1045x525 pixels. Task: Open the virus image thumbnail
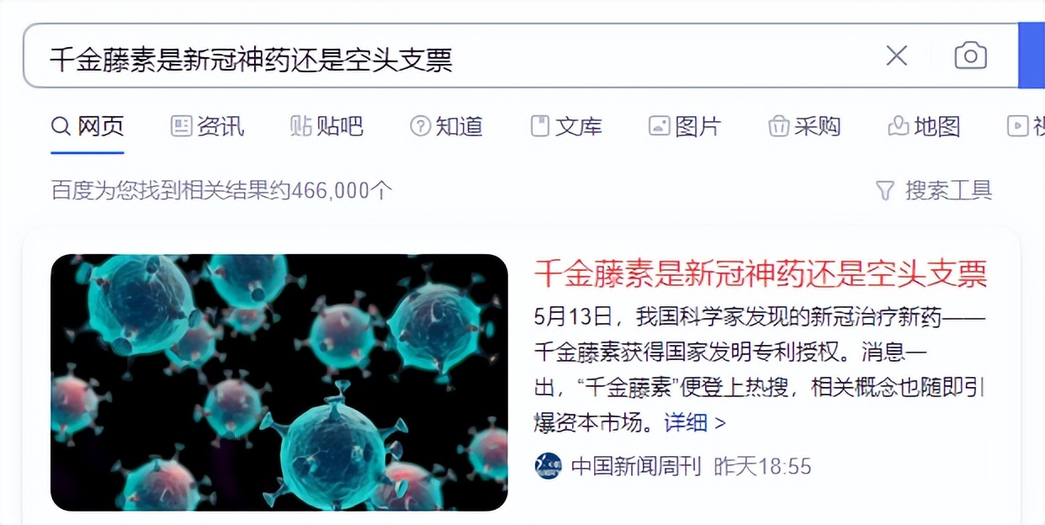click(279, 383)
